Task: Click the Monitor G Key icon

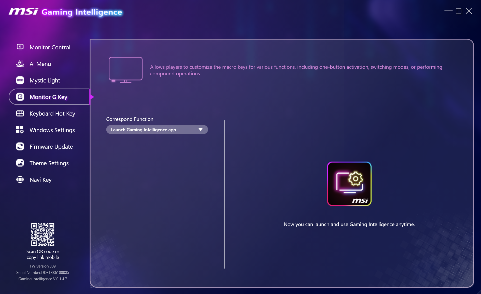Action: (20, 97)
